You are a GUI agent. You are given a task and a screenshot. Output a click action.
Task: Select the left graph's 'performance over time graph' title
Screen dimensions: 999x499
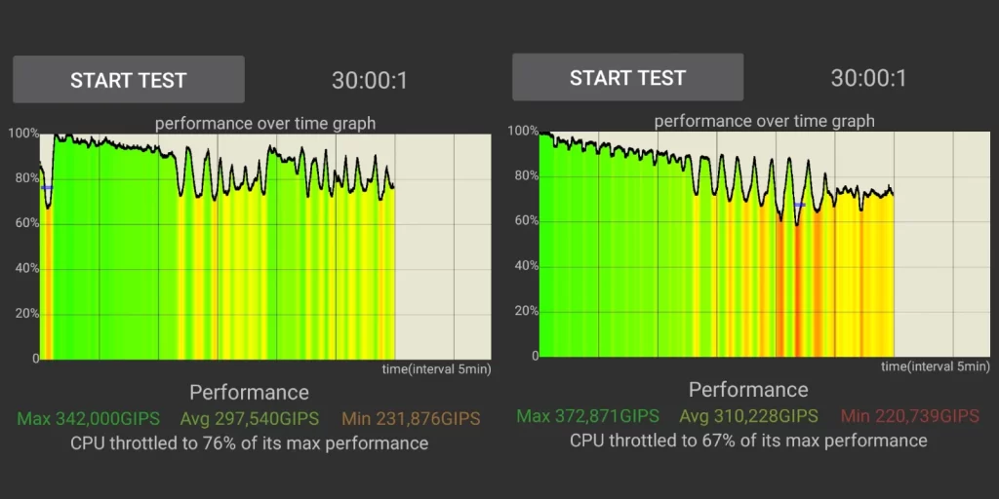pyautogui.click(x=265, y=124)
